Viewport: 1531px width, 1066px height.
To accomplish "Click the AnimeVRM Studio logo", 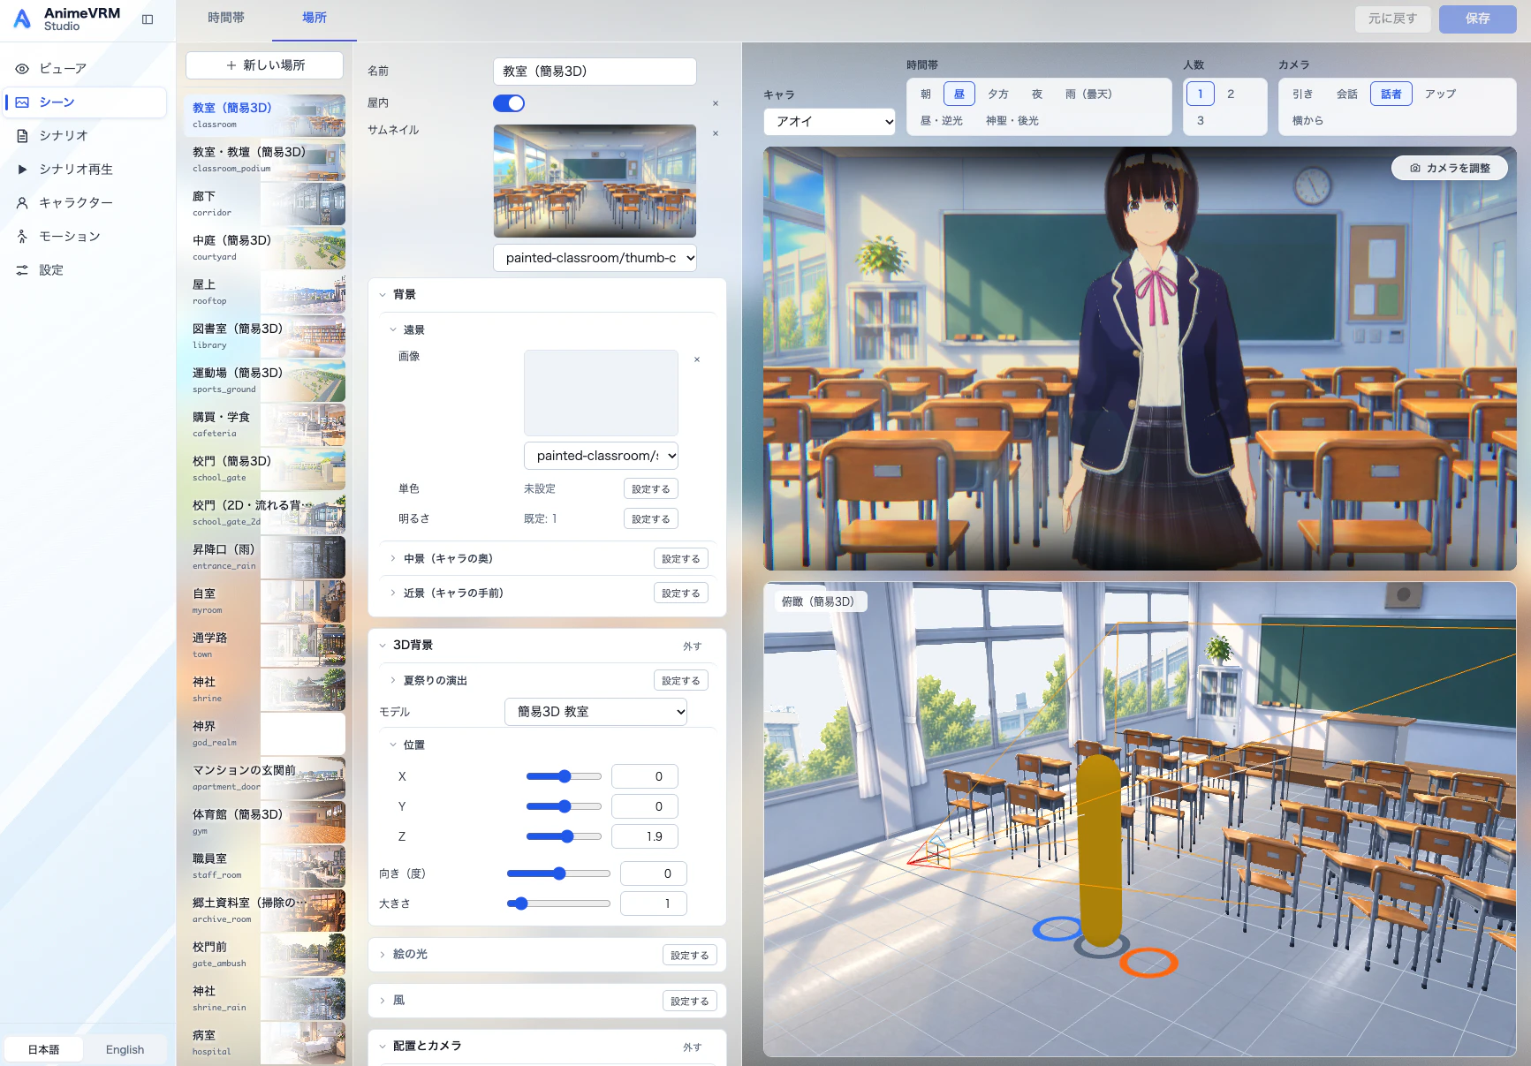I will (22, 19).
